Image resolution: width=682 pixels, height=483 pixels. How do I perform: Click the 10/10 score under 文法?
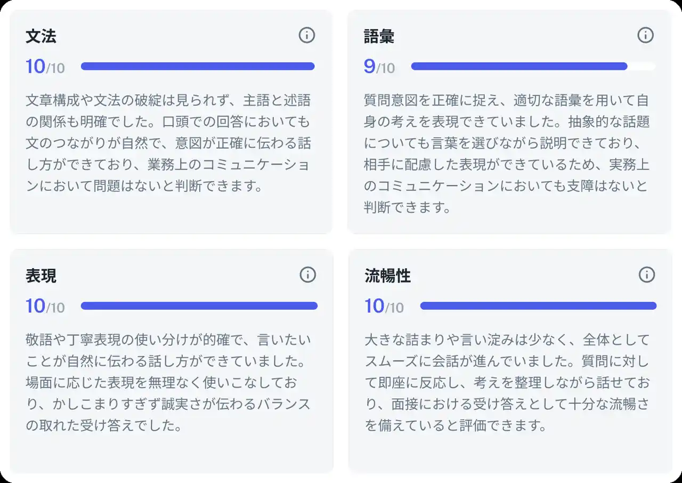(45, 67)
